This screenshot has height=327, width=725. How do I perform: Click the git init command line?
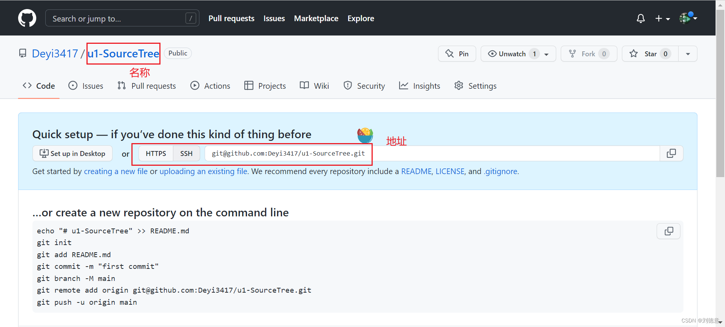point(54,242)
